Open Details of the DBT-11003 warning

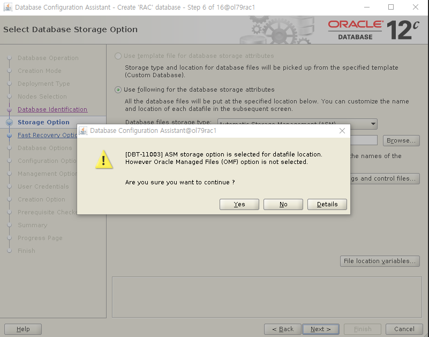(327, 204)
